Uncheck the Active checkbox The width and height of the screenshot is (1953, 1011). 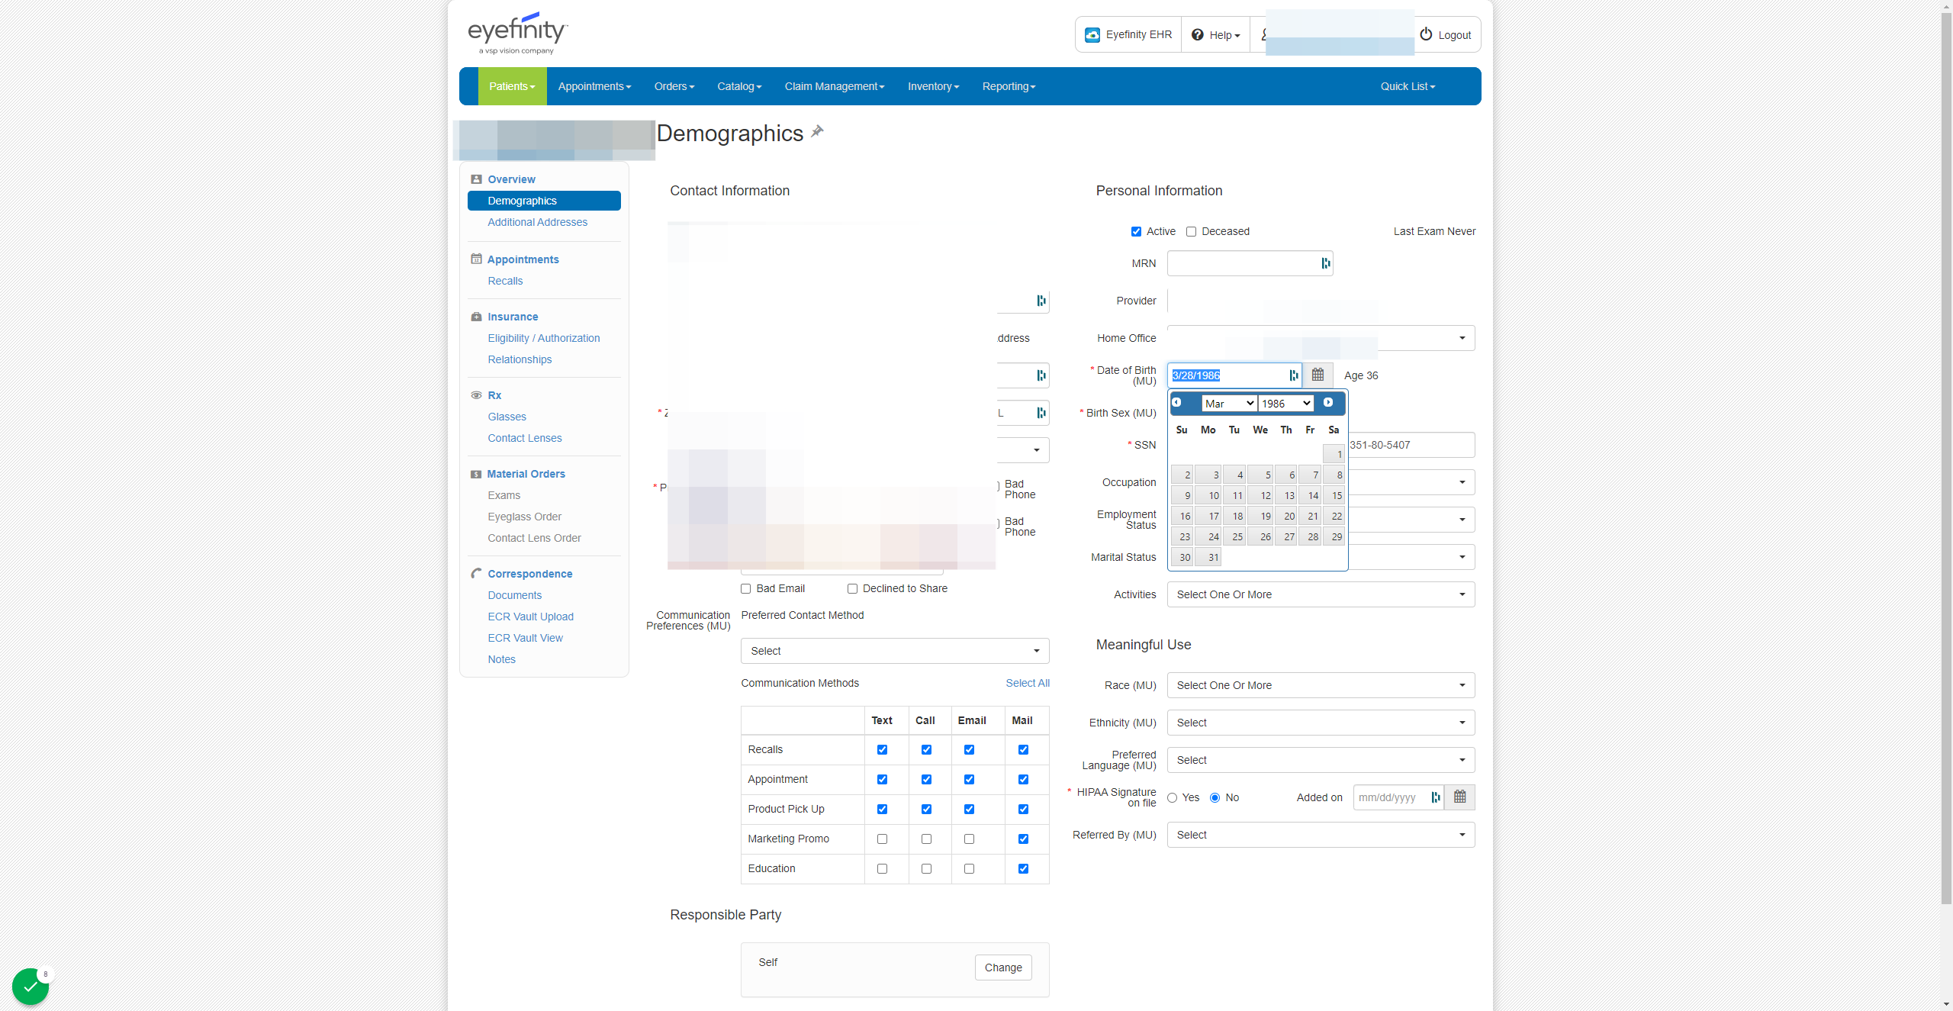click(1136, 231)
